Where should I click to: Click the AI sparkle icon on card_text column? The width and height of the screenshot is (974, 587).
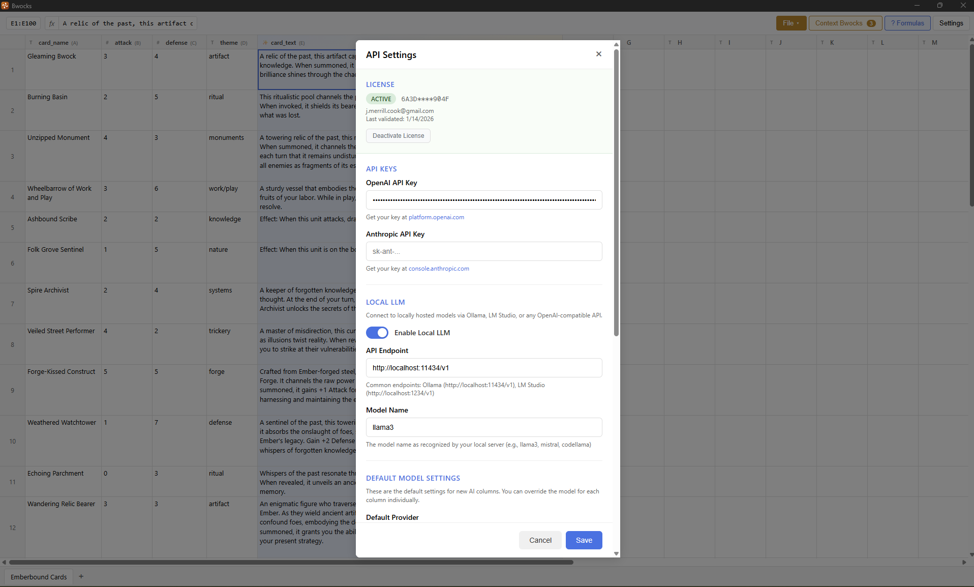tap(265, 43)
